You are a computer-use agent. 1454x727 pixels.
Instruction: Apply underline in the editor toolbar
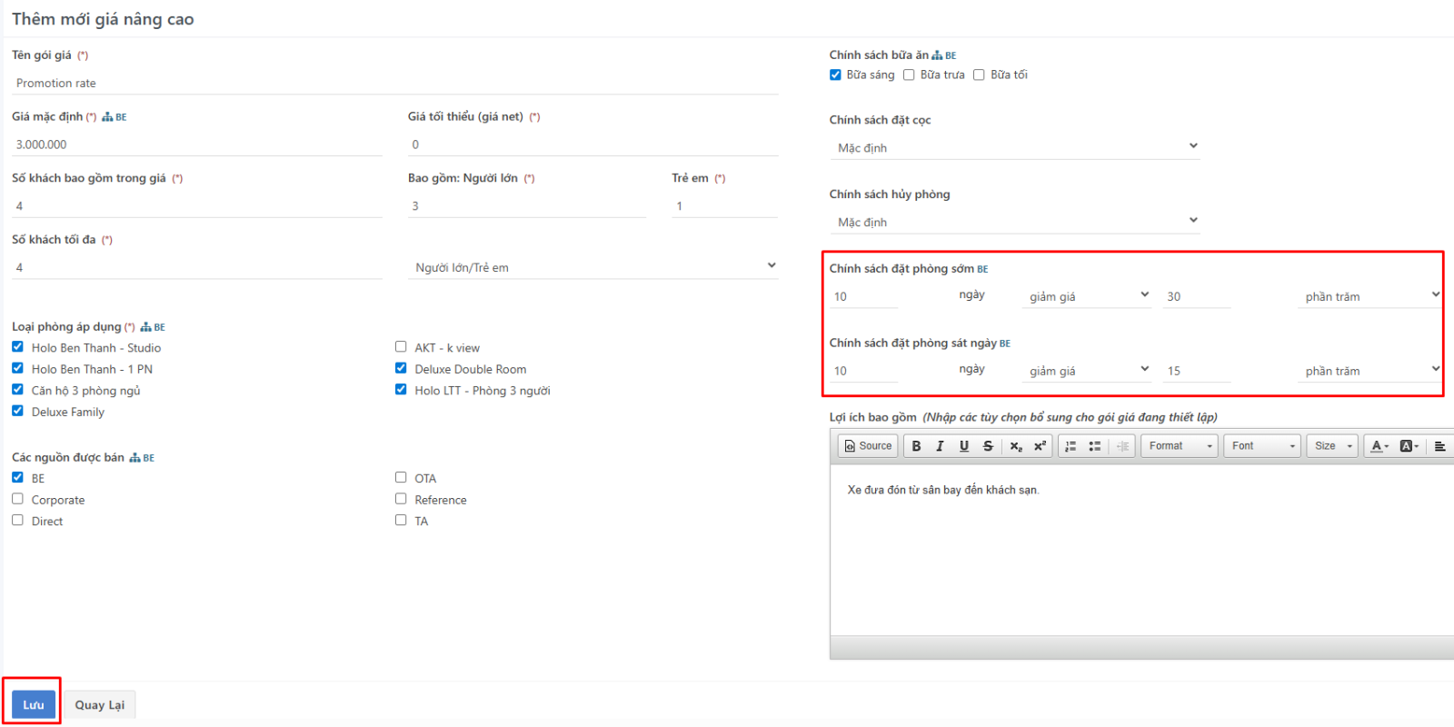964,446
